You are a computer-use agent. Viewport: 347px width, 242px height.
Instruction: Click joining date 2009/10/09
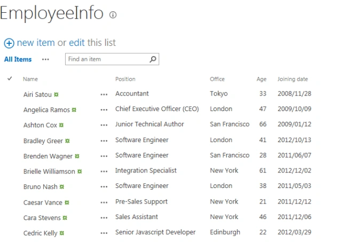click(x=294, y=109)
